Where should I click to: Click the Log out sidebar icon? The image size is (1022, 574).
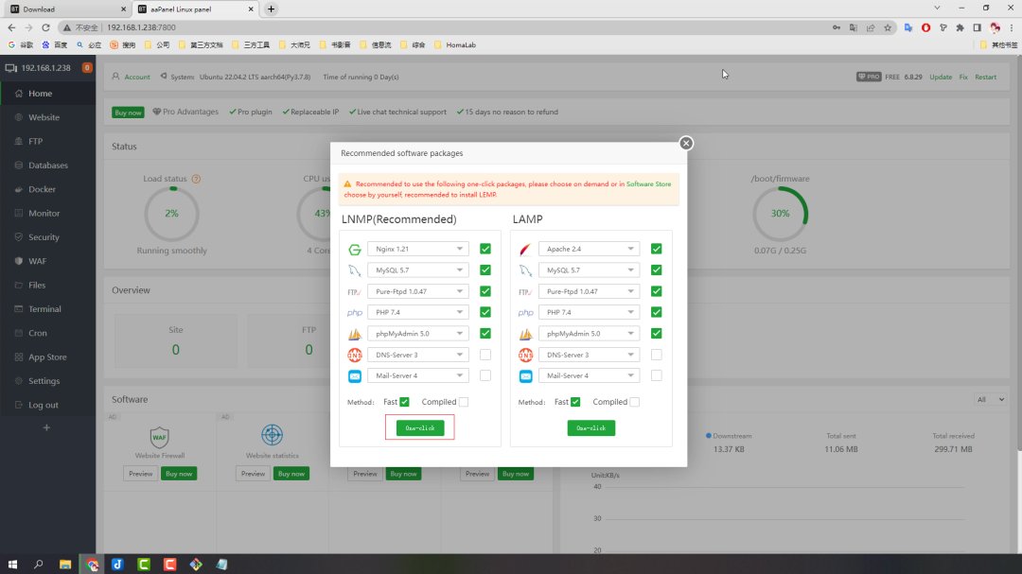point(18,405)
